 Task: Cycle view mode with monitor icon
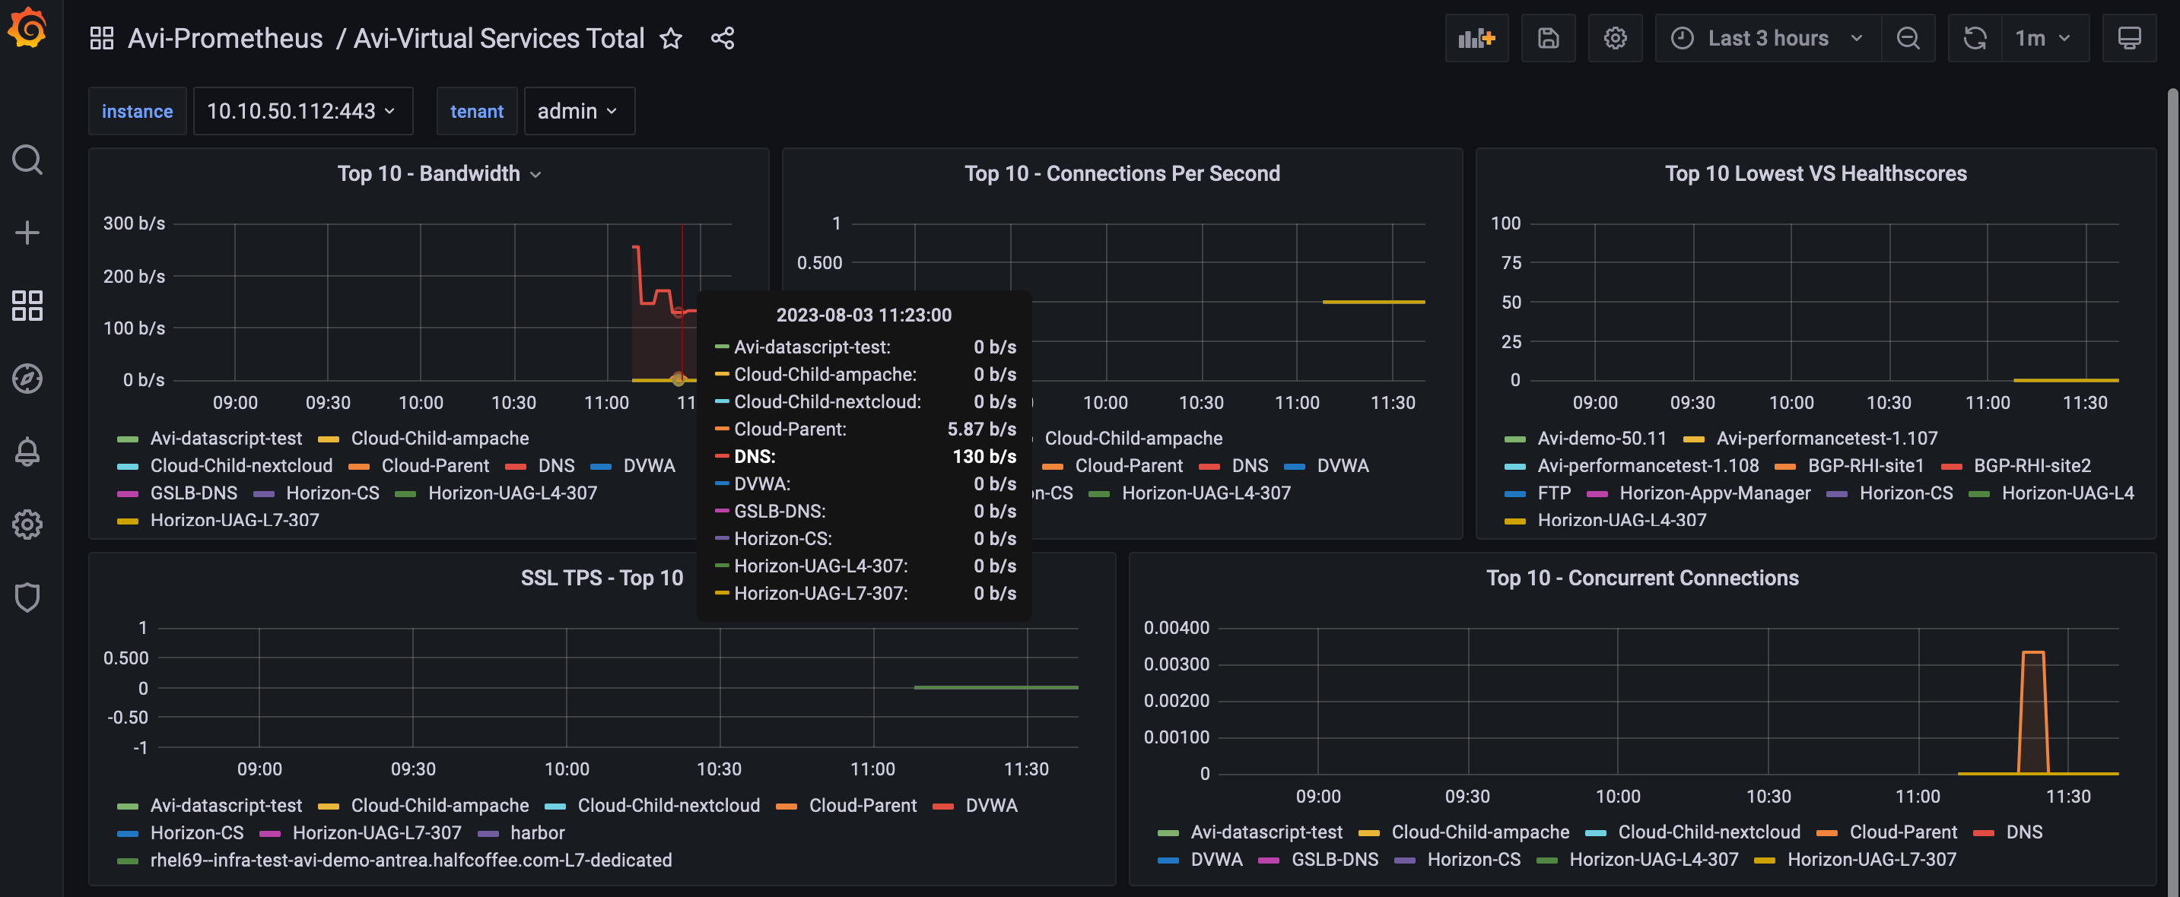coord(2129,38)
